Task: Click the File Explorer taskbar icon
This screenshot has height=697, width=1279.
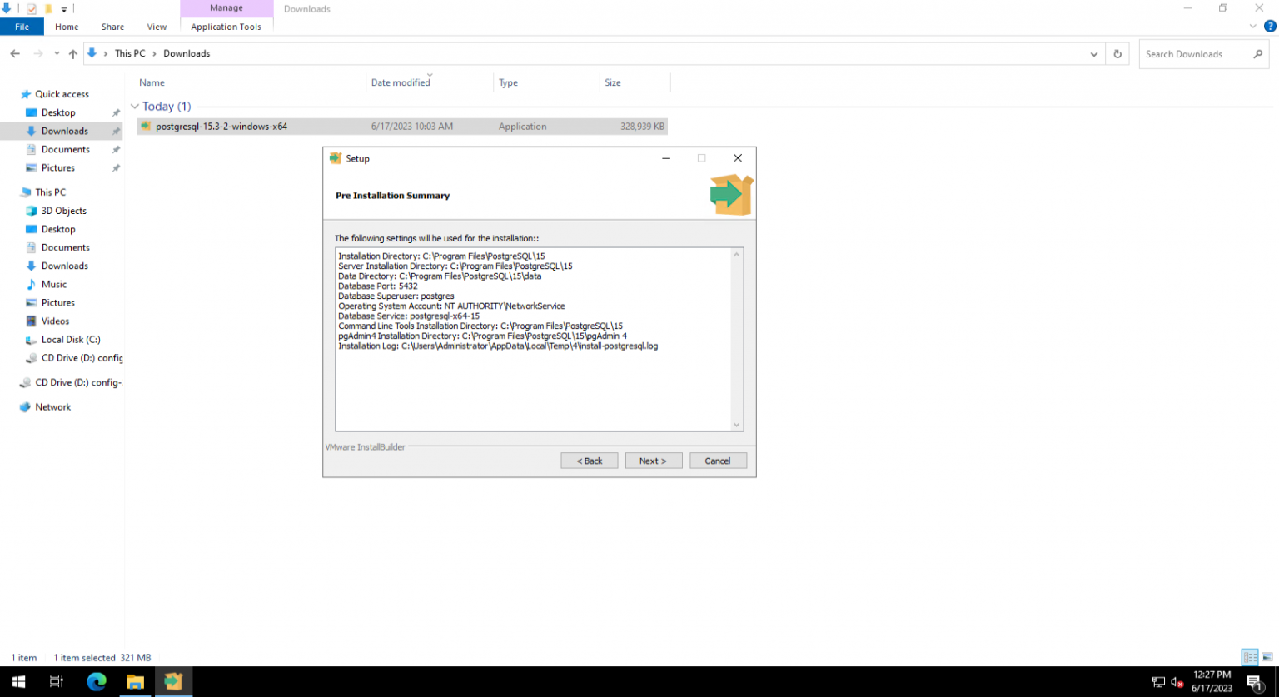Action: 135,681
